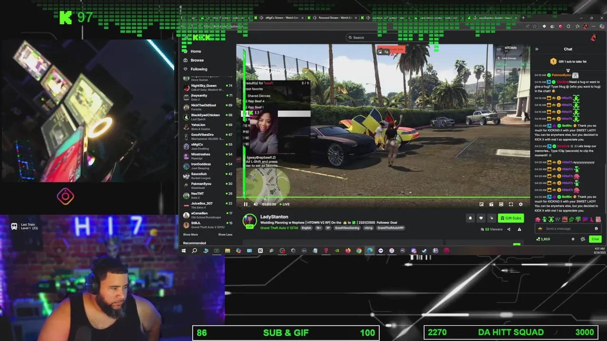
Task: Send message with Chat button
Action: (x=595, y=239)
